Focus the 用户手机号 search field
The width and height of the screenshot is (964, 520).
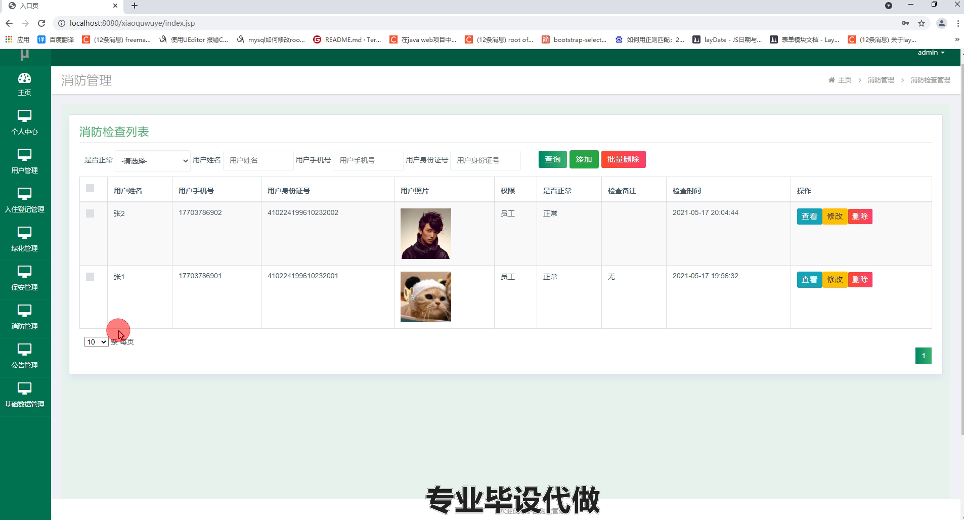coord(368,160)
